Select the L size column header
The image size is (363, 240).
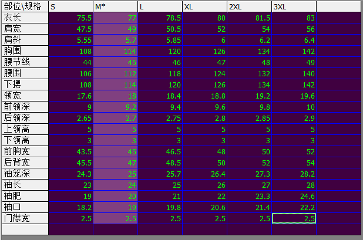point(160,6)
